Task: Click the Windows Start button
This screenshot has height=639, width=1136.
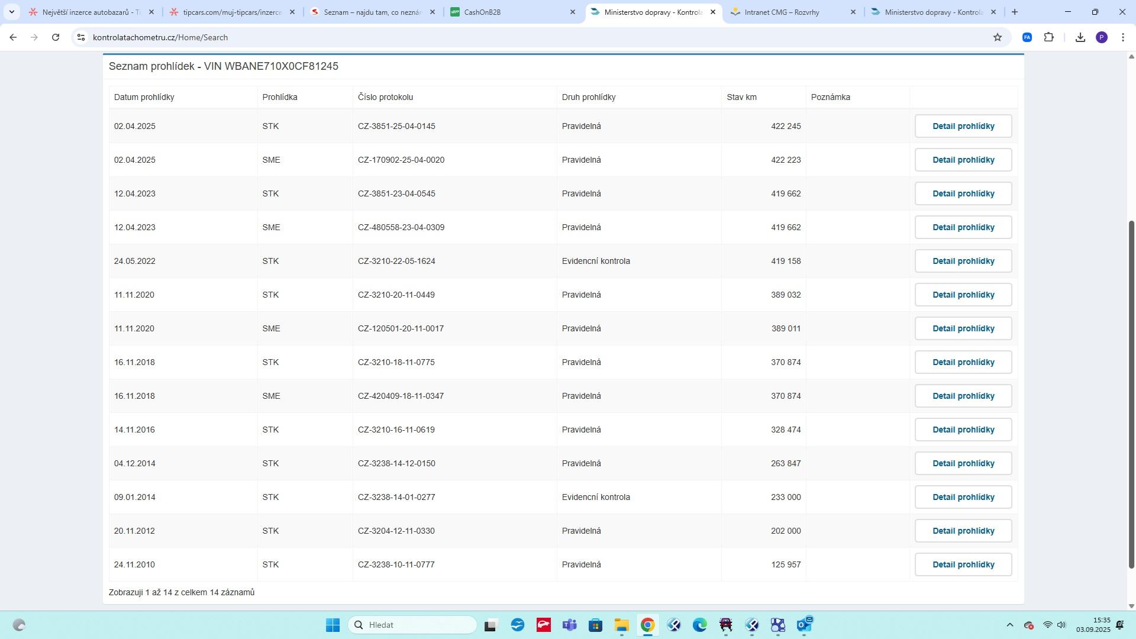Action: [333, 625]
